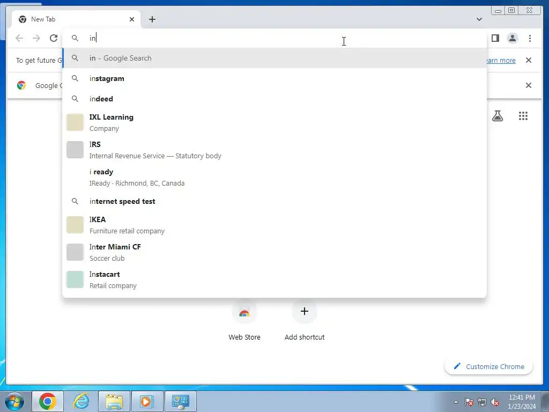Screen dimensions: 549x412
Task: Choose 'internet speed test' suggestion
Action: pyautogui.click(x=274, y=202)
